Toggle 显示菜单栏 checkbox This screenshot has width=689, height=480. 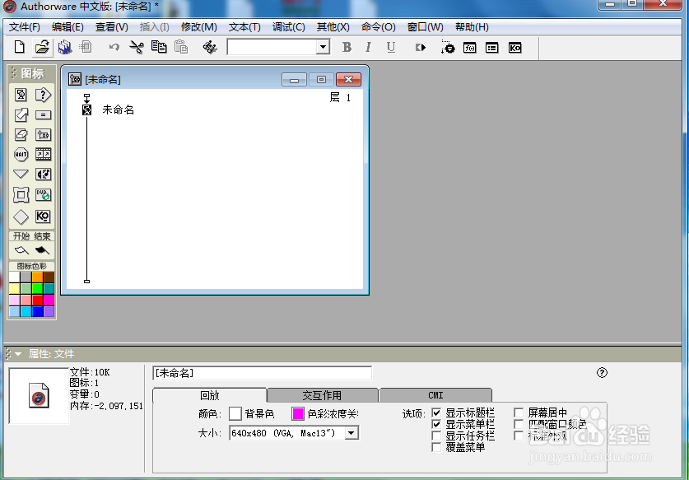click(436, 424)
